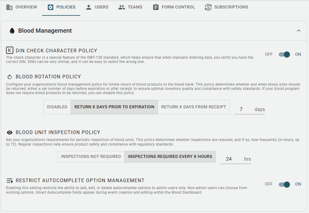The height and width of the screenshot is (213, 309).
Task: View the Subscriptions tab
Action: (226, 7)
